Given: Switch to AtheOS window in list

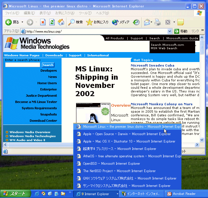Looking at the screenshot, I should click(127, 156).
